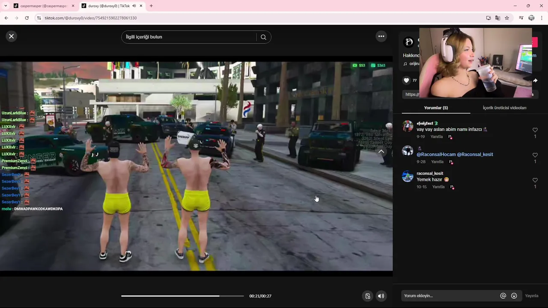548x308 pixels.
Task: Open the translate page icon
Action: coord(497,18)
